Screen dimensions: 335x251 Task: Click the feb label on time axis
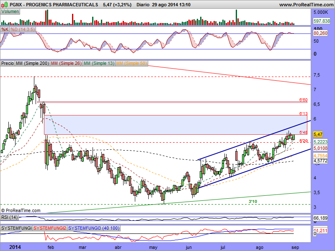51,247
